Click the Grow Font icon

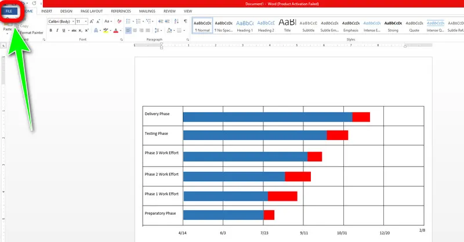pyautogui.click(x=92, y=21)
